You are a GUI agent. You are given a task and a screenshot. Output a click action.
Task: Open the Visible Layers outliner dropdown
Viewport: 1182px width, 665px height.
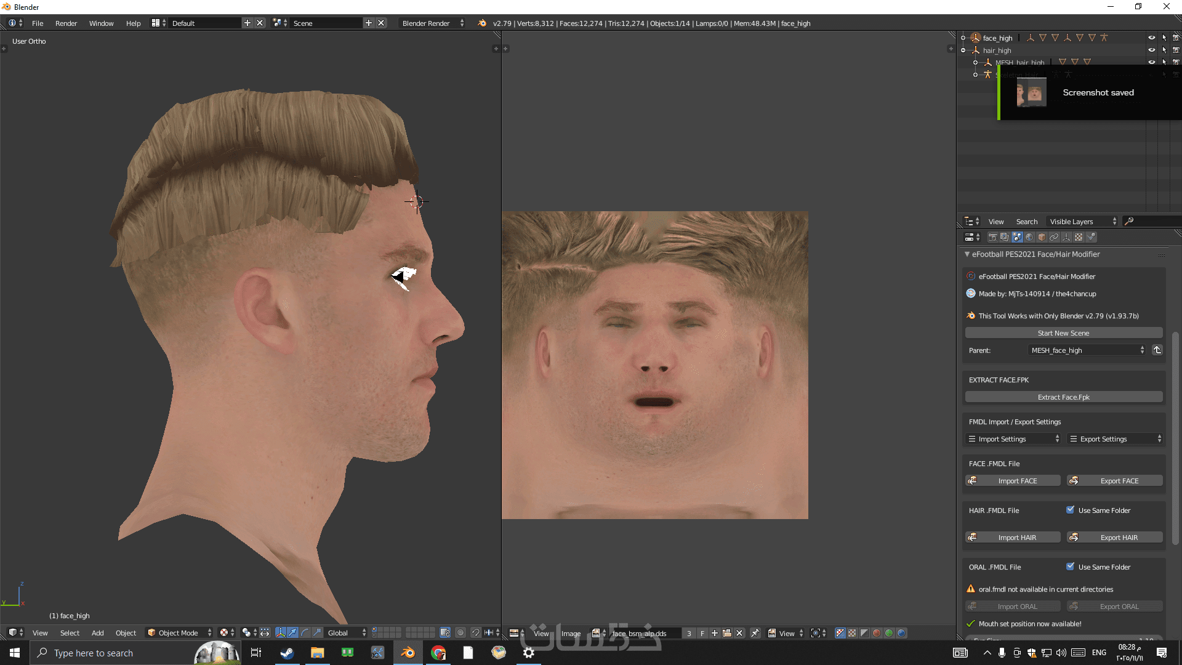pyautogui.click(x=1082, y=222)
